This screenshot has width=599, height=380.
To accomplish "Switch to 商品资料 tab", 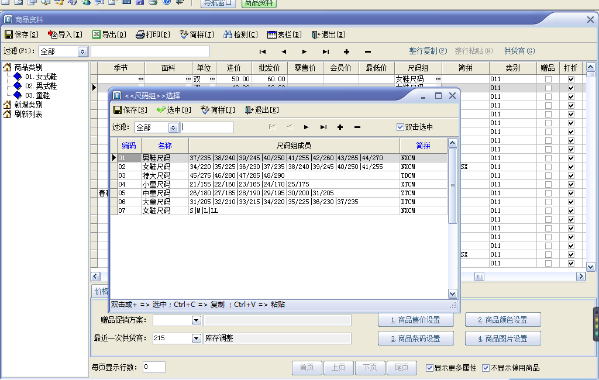I will 259,4.
